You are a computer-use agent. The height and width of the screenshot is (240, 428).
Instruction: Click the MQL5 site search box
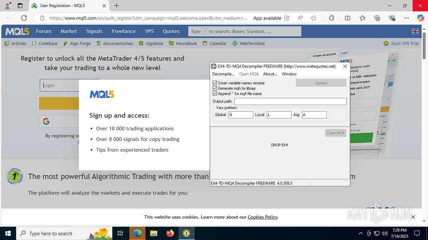pyautogui.click(x=245, y=31)
